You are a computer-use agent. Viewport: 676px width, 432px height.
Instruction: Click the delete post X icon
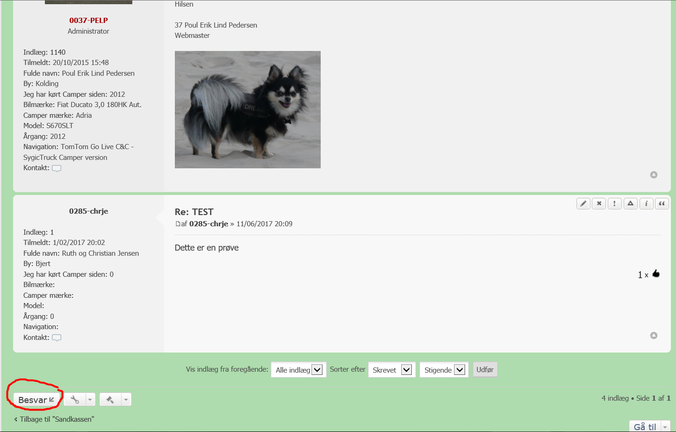599,203
